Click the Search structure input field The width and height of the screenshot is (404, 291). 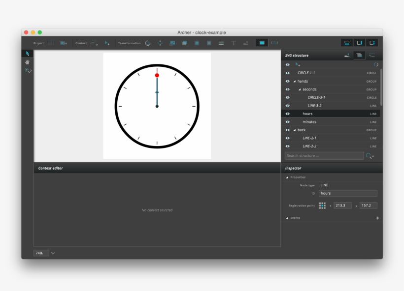click(x=324, y=156)
